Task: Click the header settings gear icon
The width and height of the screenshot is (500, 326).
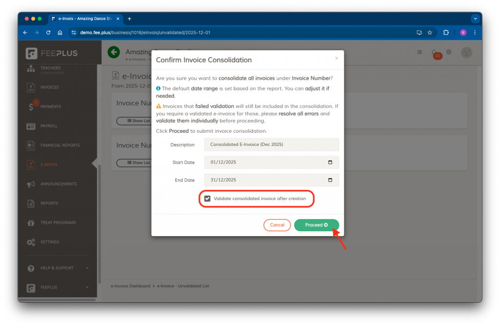Action: click(449, 52)
